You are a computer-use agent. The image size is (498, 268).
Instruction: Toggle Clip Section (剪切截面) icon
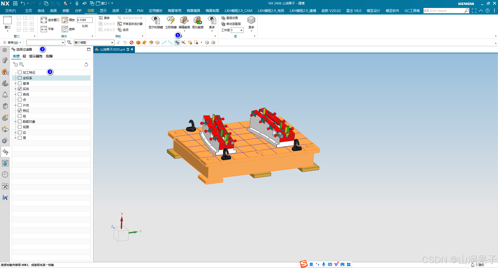[x=198, y=20]
